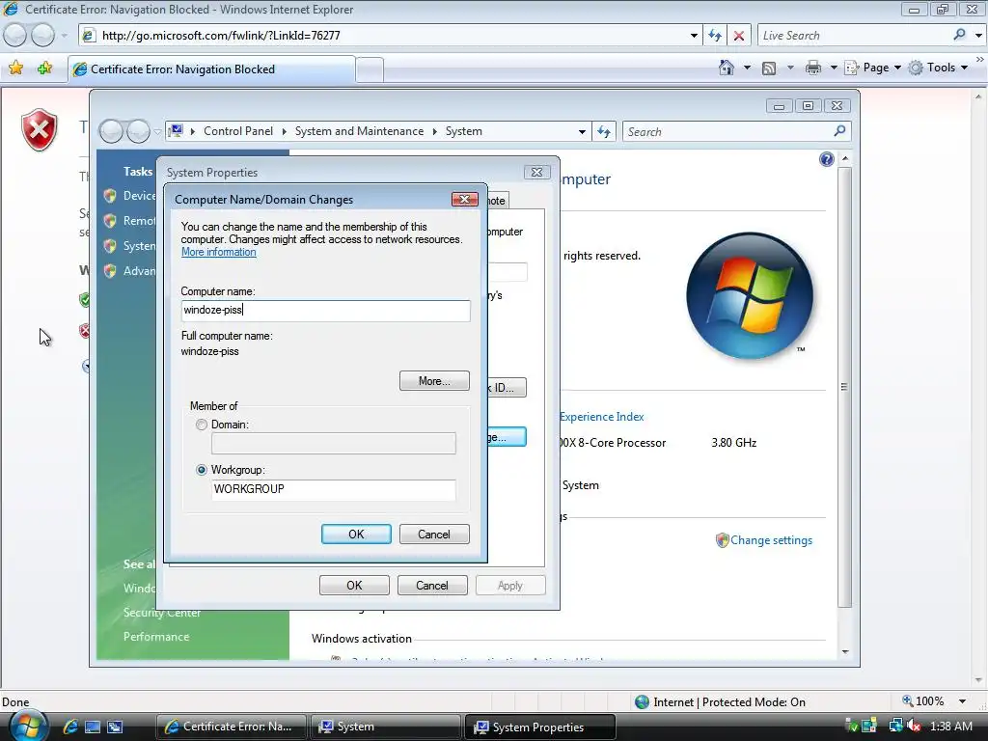Click the RSS Feeds icon
This screenshot has height=741, width=988.
(769, 69)
